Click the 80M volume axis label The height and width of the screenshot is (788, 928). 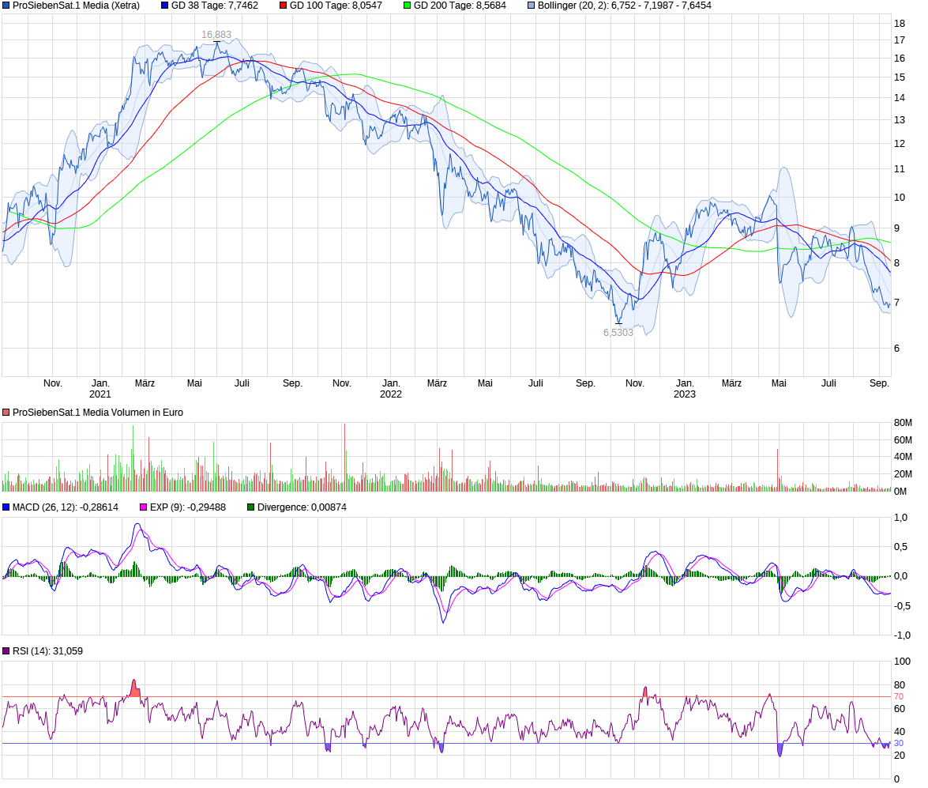pos(904,423)
